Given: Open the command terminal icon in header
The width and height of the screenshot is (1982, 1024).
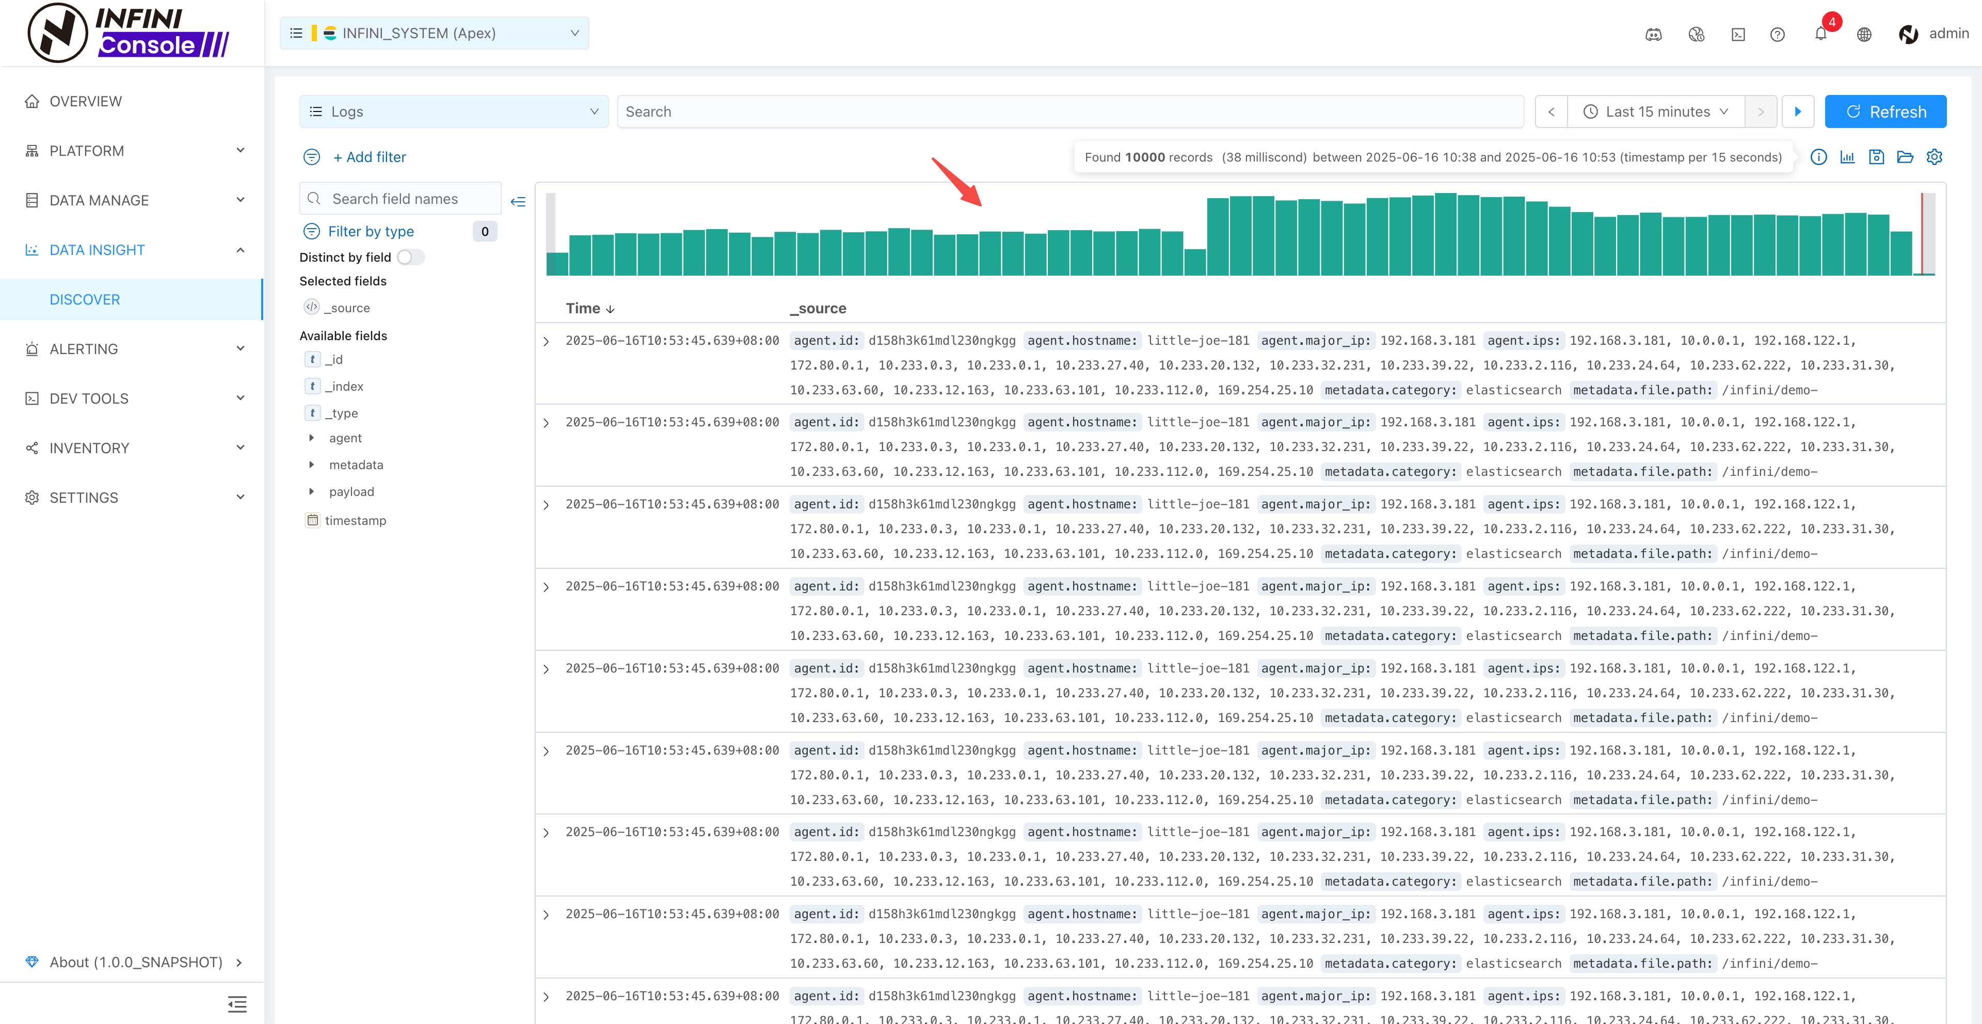Looking at the screenshot, I should (1737, 34).
